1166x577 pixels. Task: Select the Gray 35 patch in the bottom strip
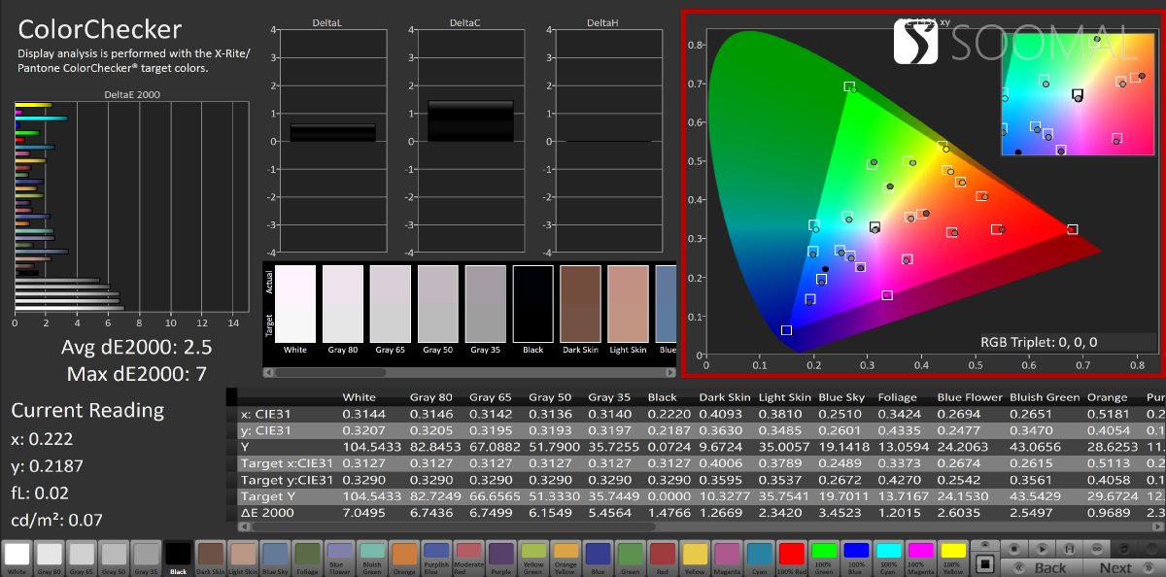click(x=146, y=557)
